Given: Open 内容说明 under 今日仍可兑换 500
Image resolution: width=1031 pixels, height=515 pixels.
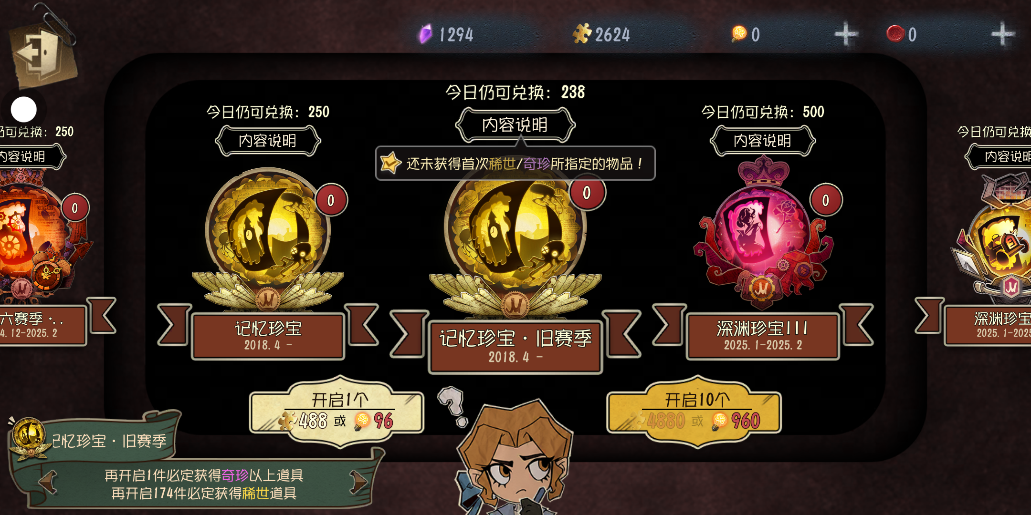Looking at the screenshot, I should (762, 141).
